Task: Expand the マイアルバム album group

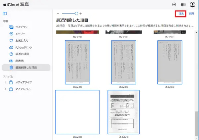Action: (5, 89)
